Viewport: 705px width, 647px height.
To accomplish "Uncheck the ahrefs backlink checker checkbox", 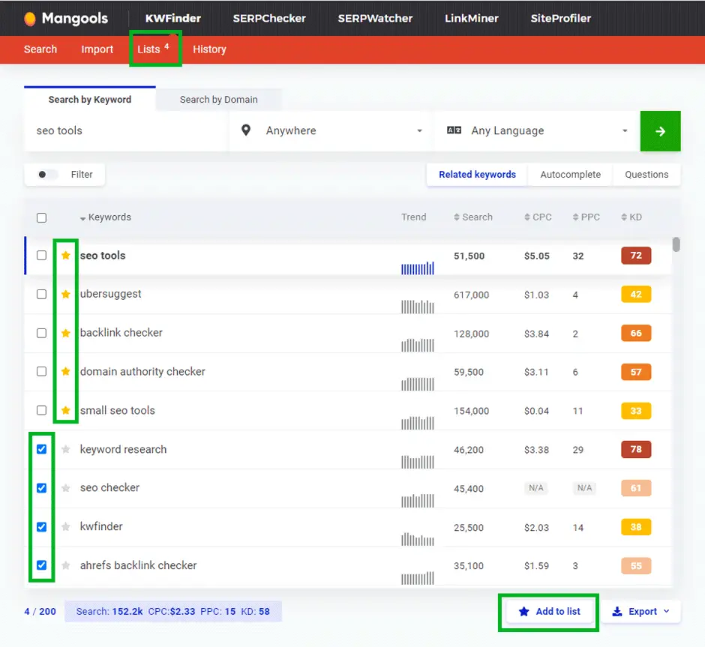I will coord(41,565).
